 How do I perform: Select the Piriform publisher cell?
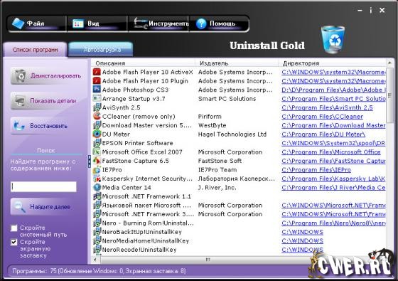[x=210, y=117]
